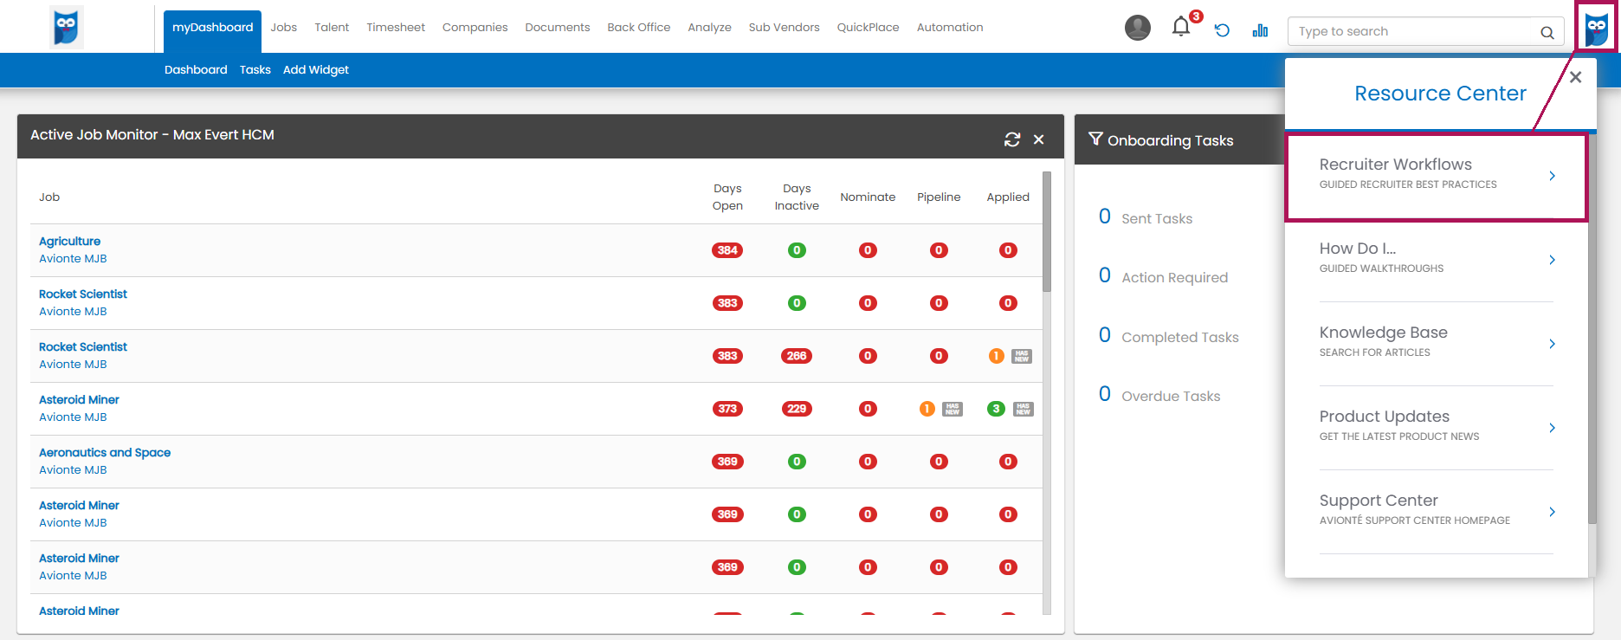The height and width of the screenshot is (640, 1621).
Task: Click the owl Resource Center icon
Action: pyautogui.click(x=1596, y=29)
